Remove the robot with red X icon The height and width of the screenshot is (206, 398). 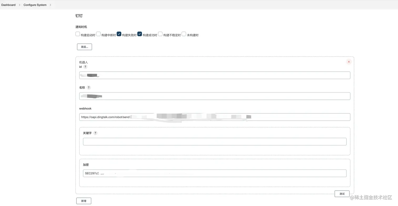pyautogui.click(x=349, y=62)
